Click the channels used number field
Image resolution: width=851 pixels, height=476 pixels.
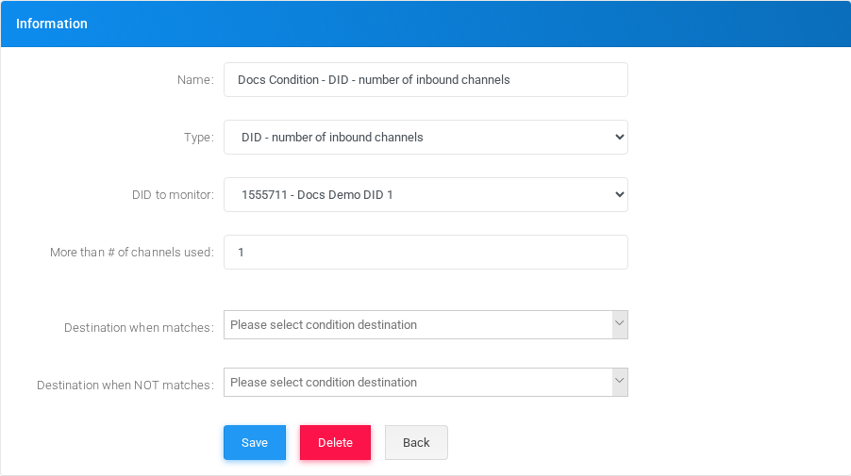point(425,252)
